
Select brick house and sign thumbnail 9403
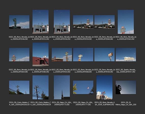[x=62, y=55]
